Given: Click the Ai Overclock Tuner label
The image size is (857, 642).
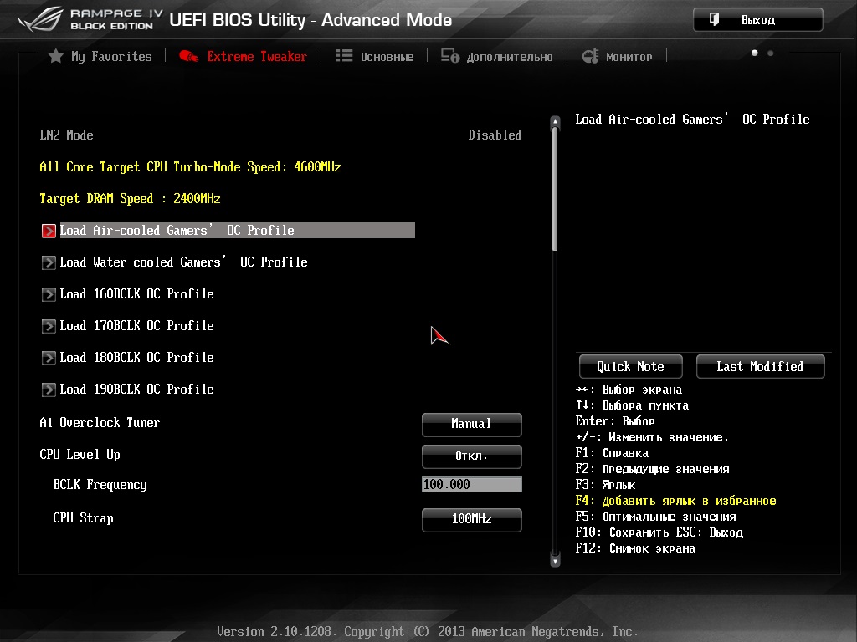Looking at the screenshot, I should [x=100, y=422].
